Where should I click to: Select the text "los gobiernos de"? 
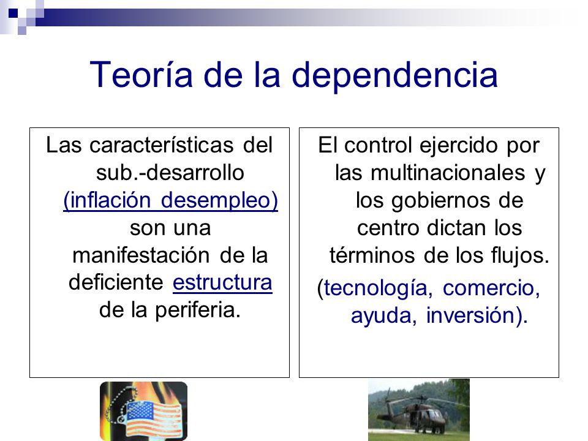[x=440, y=201]
